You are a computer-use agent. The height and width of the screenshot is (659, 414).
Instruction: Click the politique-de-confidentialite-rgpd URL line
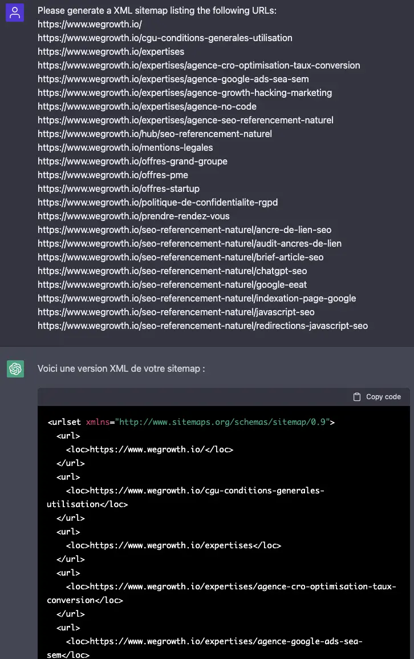tap(158, 202)
